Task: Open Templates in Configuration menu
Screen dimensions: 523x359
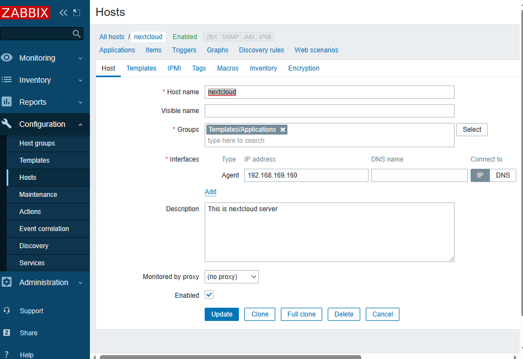Action: [48, 160]
